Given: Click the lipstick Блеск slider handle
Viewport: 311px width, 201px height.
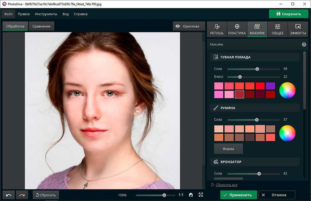Looking at the screenshot, I should click(x=240, y=77).
